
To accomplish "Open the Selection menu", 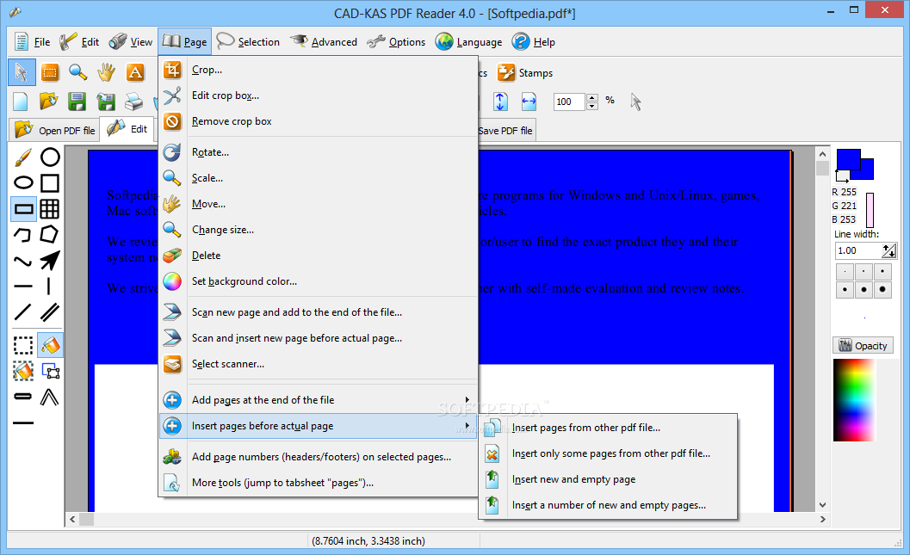I will point(248,42).
